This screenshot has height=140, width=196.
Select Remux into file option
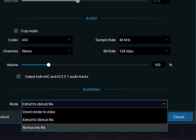click(95, 127)
